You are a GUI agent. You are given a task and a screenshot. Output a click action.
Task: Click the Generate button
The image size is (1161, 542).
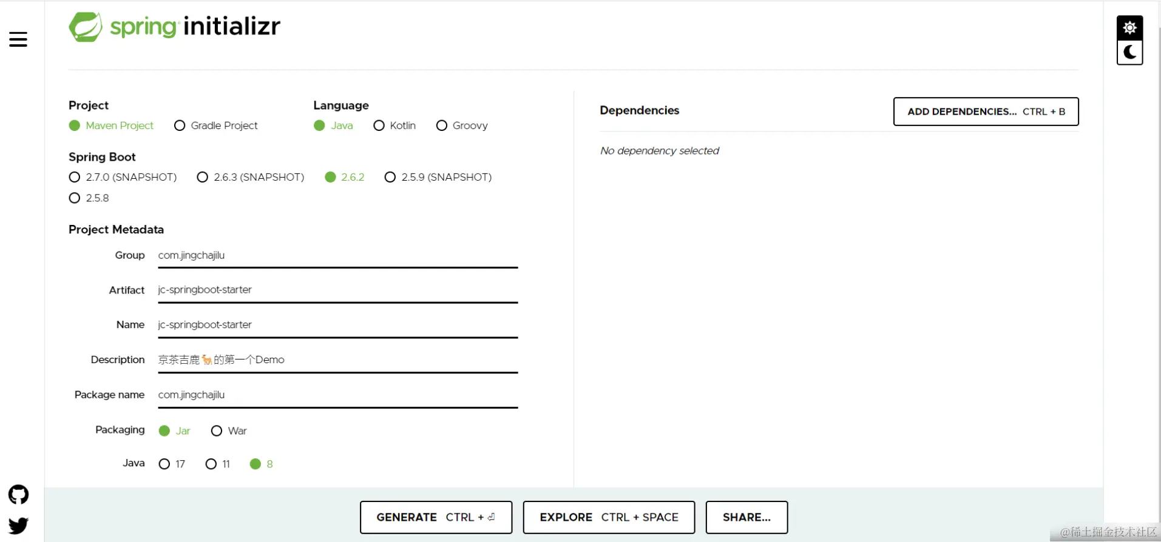tap(436, 517)
